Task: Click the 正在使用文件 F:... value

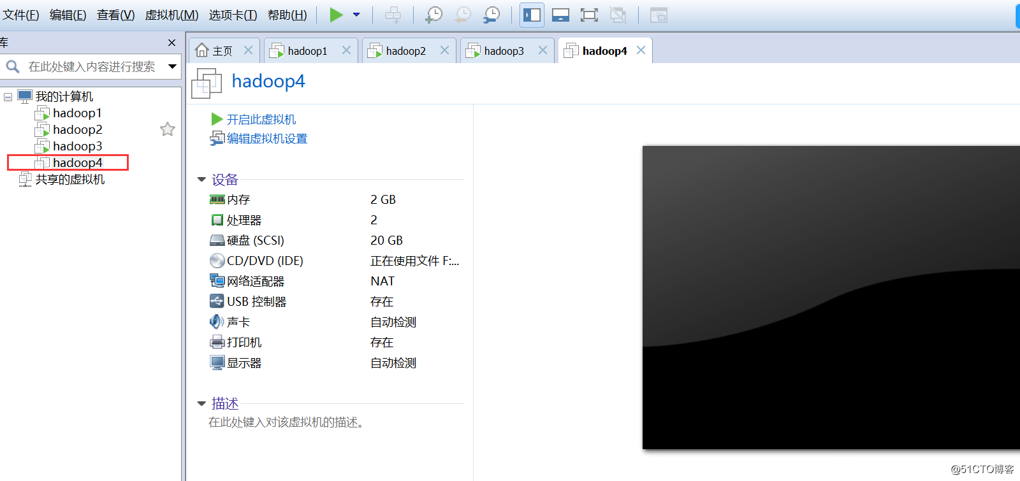Action: click(x=414, y=261)
